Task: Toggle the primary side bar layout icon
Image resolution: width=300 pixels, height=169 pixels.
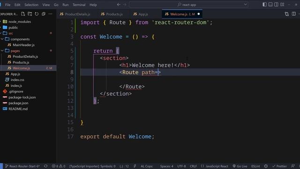Action: (x=264, y=4)
